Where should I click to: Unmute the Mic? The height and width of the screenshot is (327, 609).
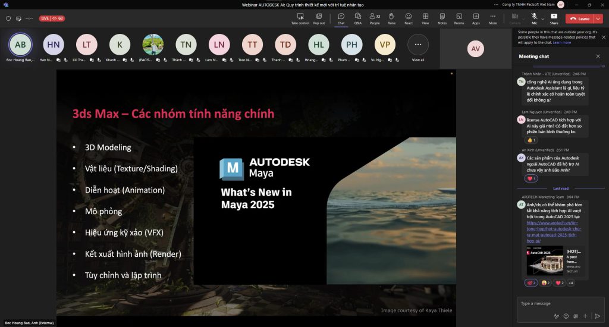pyautogui.click(x=535, y=18)
